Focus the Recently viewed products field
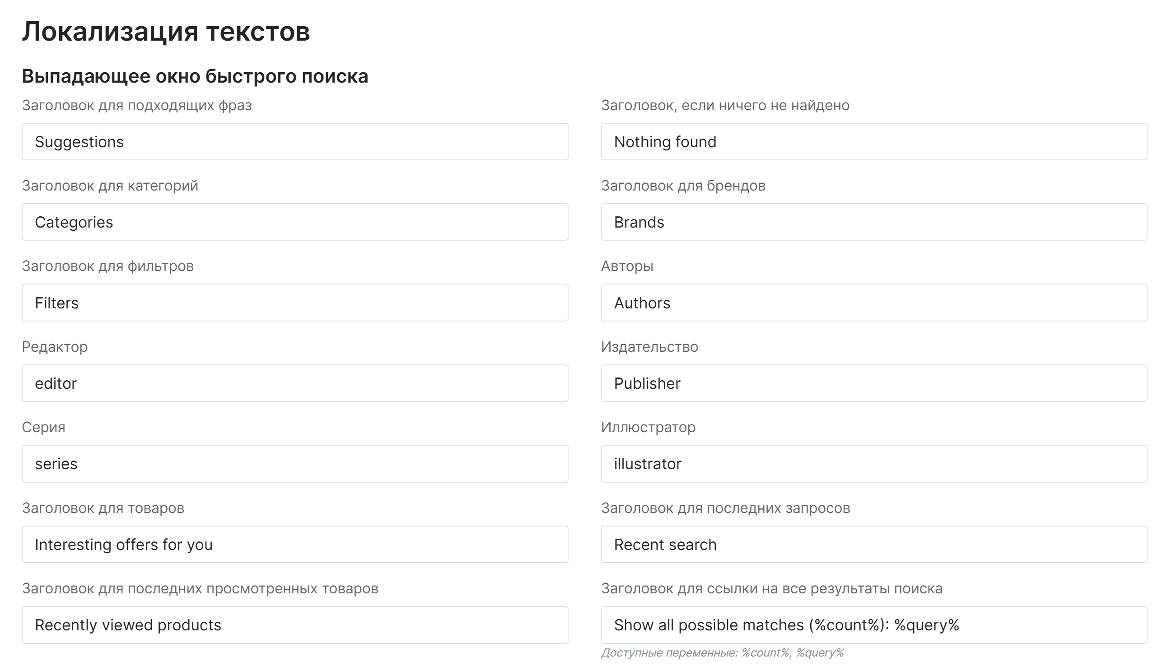The height and width of the screenshot is (671, 1167). [295, 625]
